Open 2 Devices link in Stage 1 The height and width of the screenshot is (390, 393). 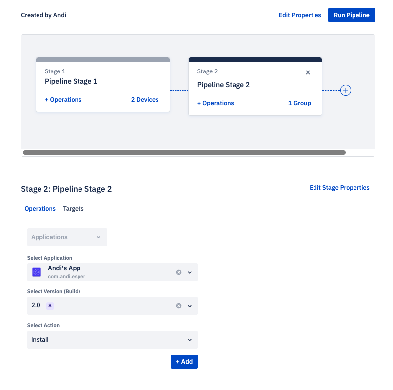click(x=145, y=100)
